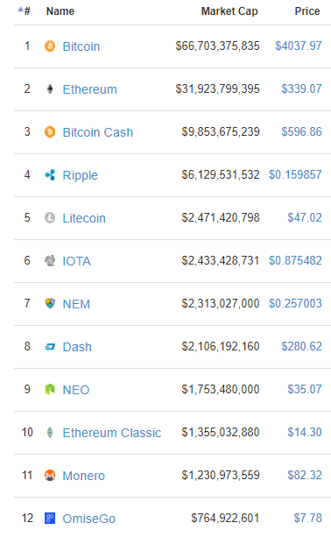Click Ethereum market cap $31,923,799,395

217,88
